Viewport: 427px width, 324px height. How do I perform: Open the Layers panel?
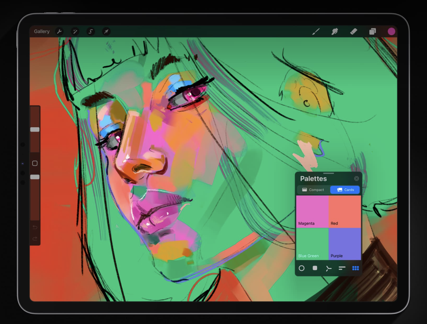pos(372,31)
